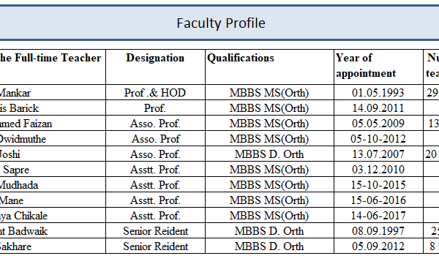The width and height of the screenshot is (439, 264).
Task: Click appointment date 14-06-2017
Action: pos(378,216)
